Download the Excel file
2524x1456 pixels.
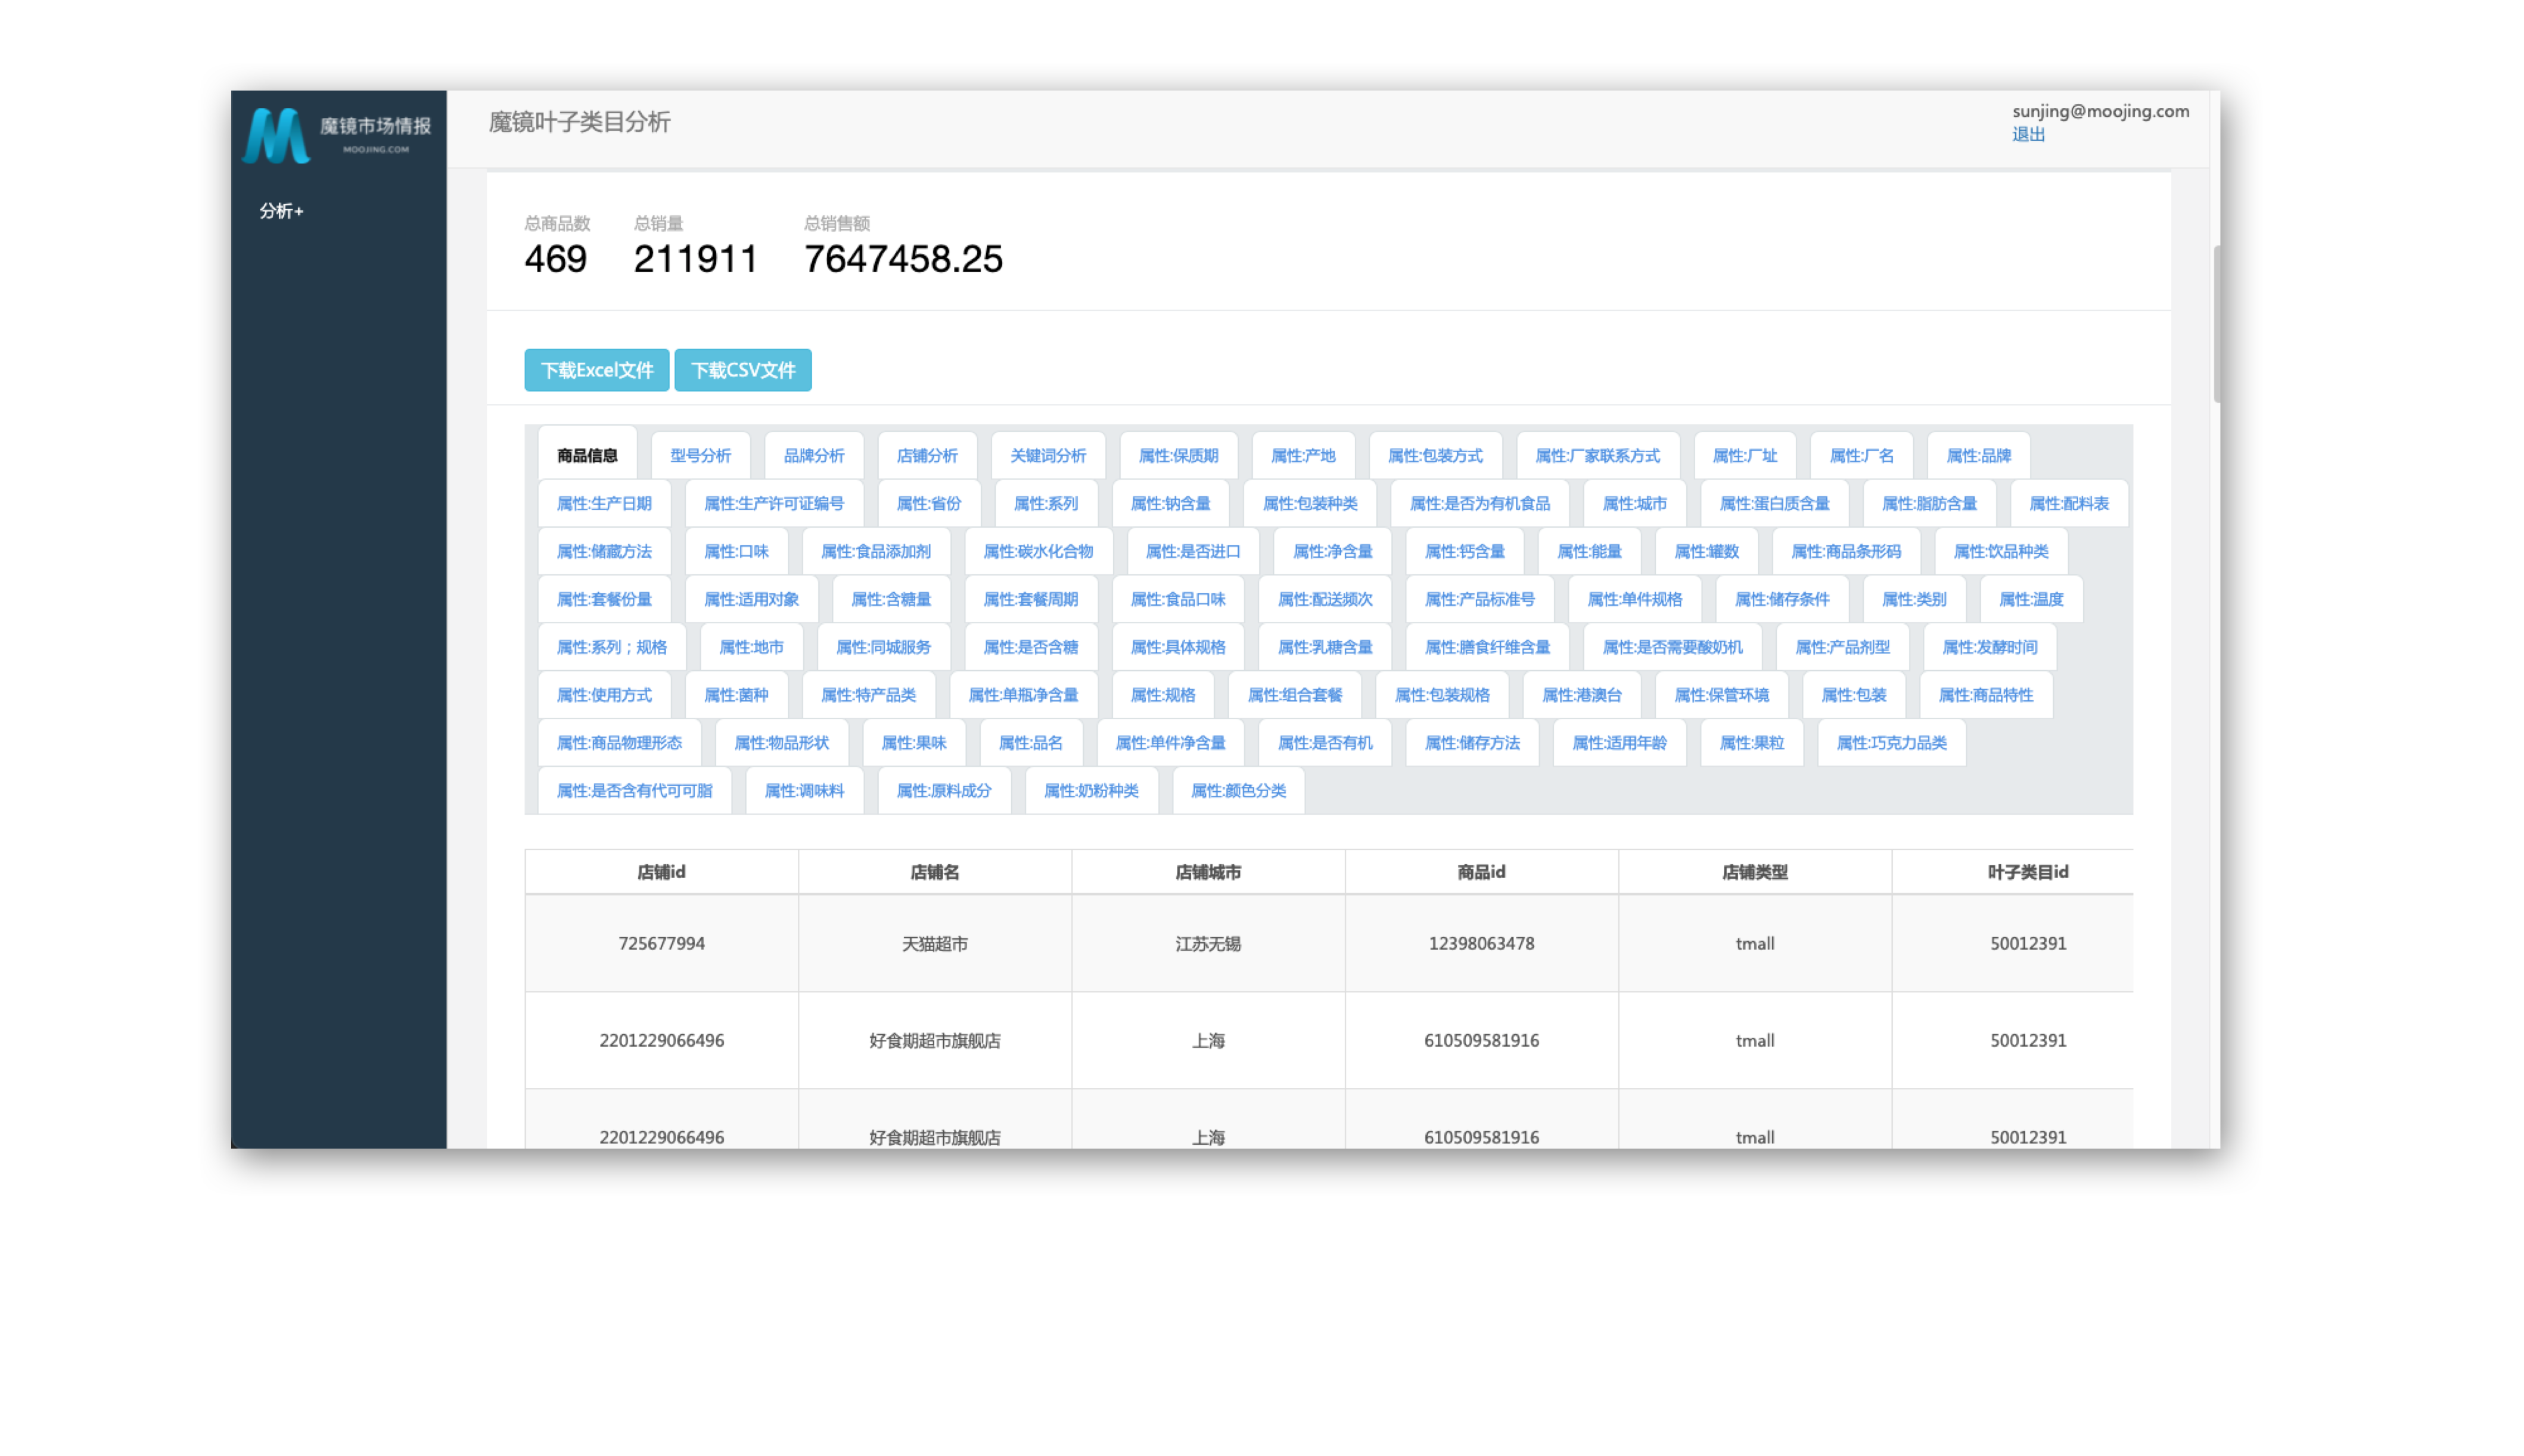pyautogui.click(x=596, y=370)
